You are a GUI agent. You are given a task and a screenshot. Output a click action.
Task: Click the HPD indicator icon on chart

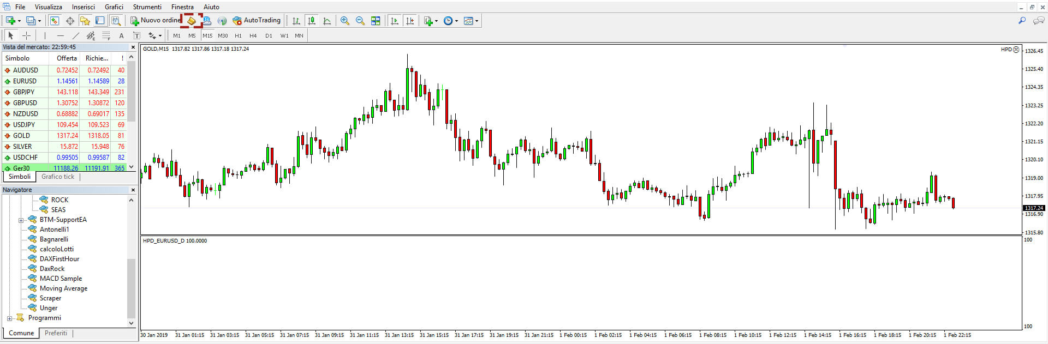pos(1016,50)
